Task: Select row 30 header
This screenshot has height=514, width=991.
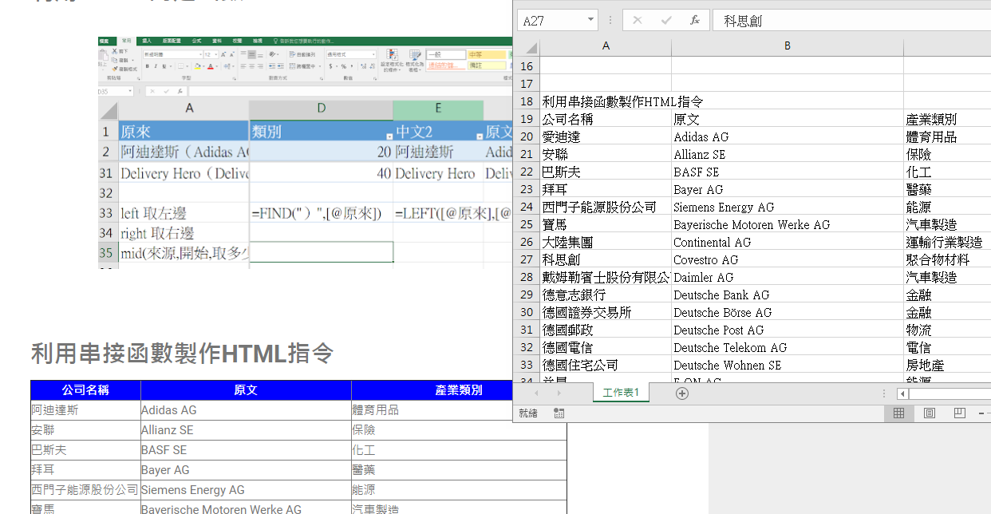Action: (x=527, y=312)
